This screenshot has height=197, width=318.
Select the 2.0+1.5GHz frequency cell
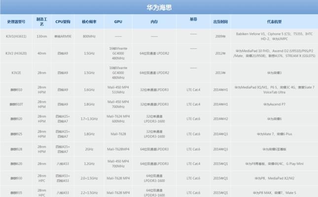tap(89, 178)
